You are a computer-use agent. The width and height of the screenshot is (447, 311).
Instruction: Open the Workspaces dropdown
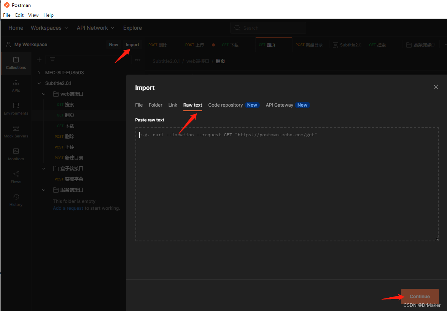pos(49,28)
